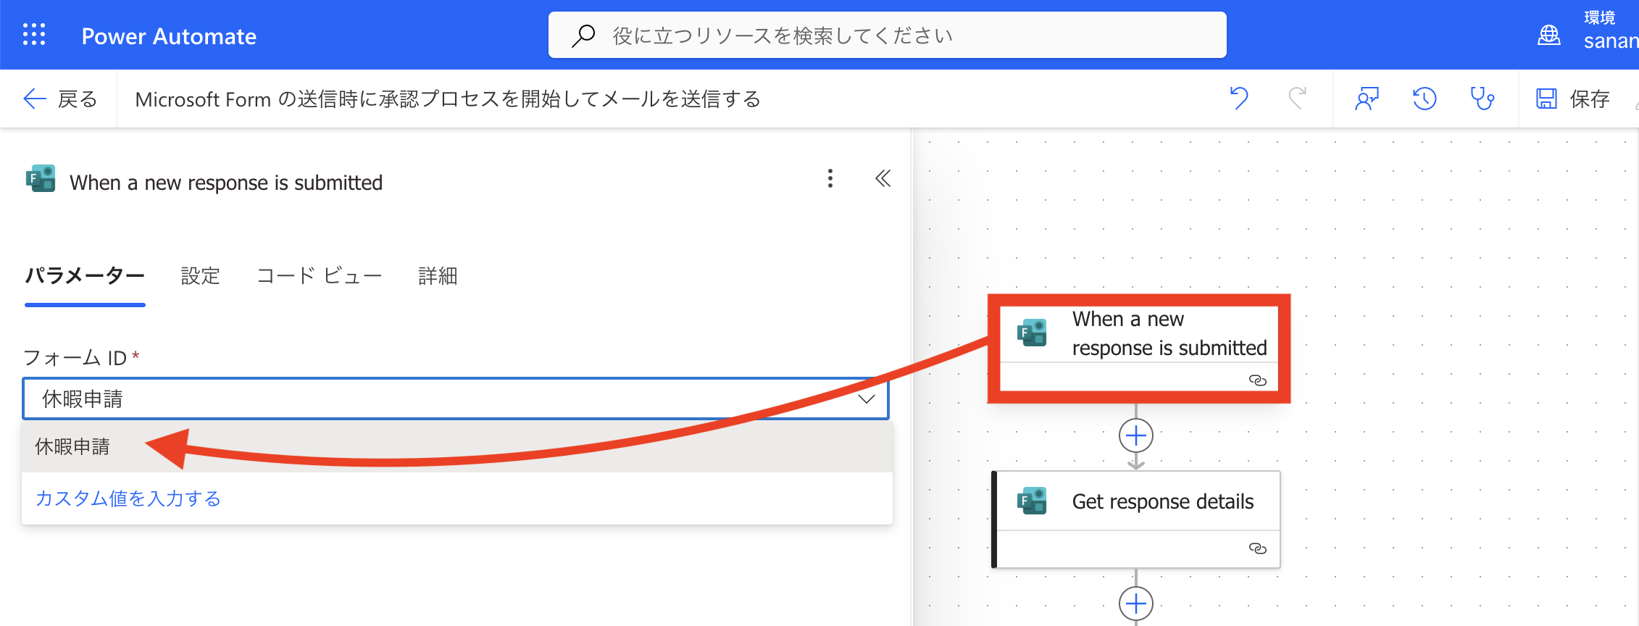Click Forms icon on Get response details
The image size is (1639, 626).
pyautogui.click(x=1032, y=501)
